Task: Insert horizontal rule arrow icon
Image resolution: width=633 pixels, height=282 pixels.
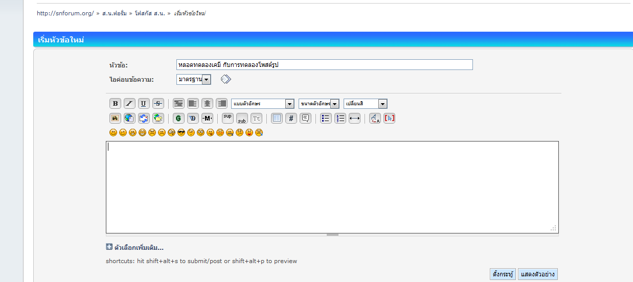Action: tap(354, 119)
